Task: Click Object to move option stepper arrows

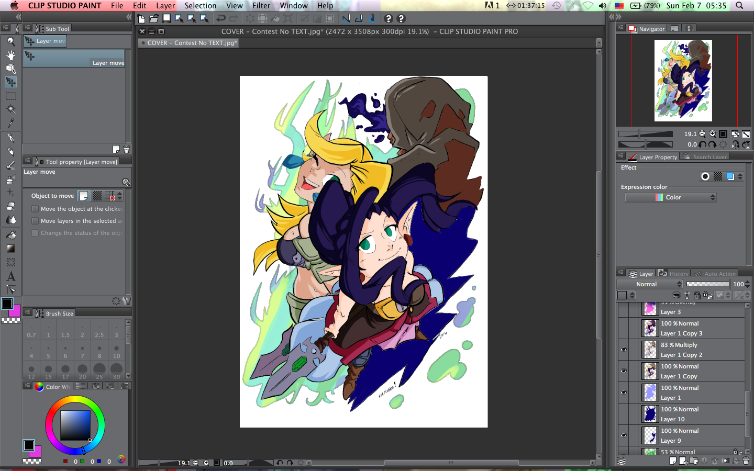Action: coord(120,196)
